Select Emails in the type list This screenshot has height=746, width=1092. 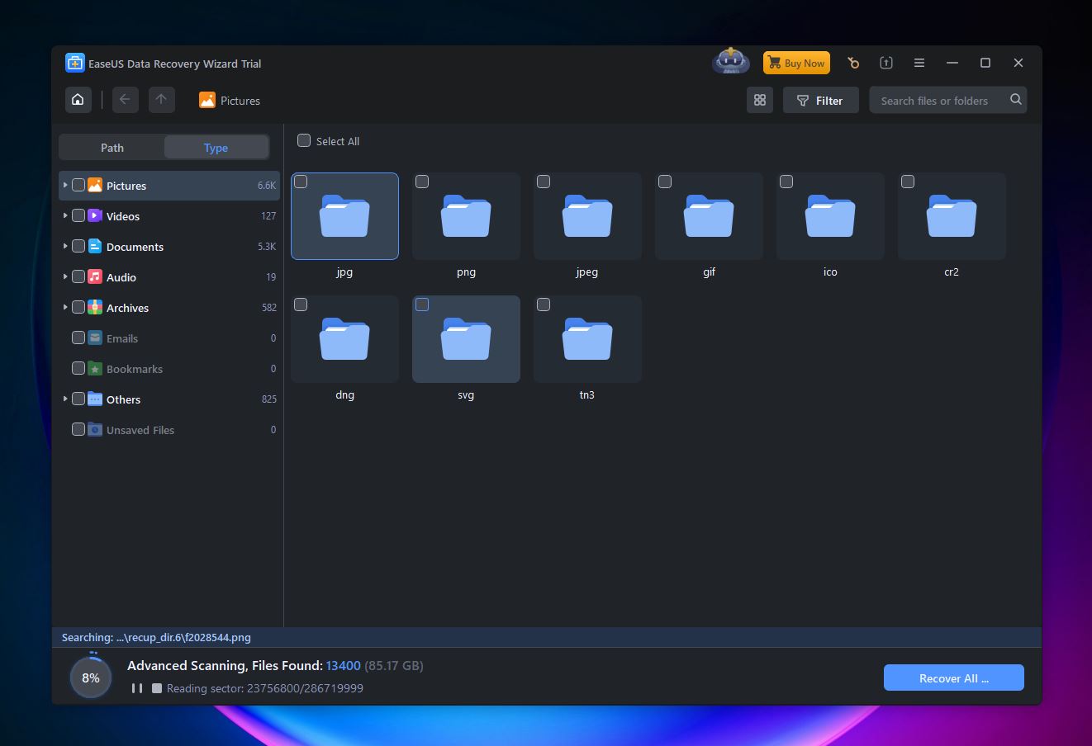(x=169, y=338)
